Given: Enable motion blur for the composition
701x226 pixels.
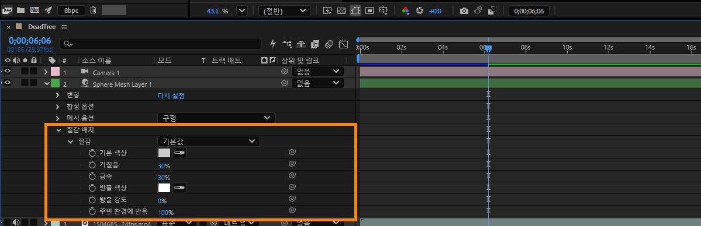Looking at the screenshot, I should point(329,44).
